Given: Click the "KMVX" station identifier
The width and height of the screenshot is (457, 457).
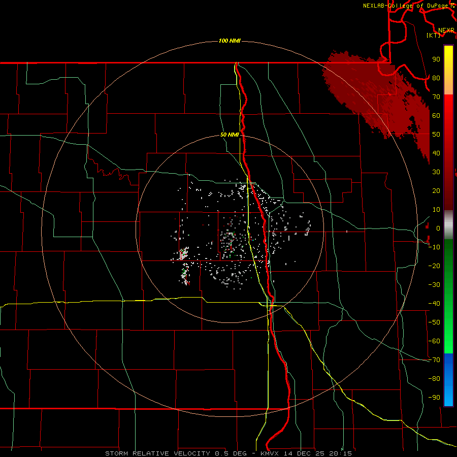Looking at the screenshot, I should [x=270, y=453].
